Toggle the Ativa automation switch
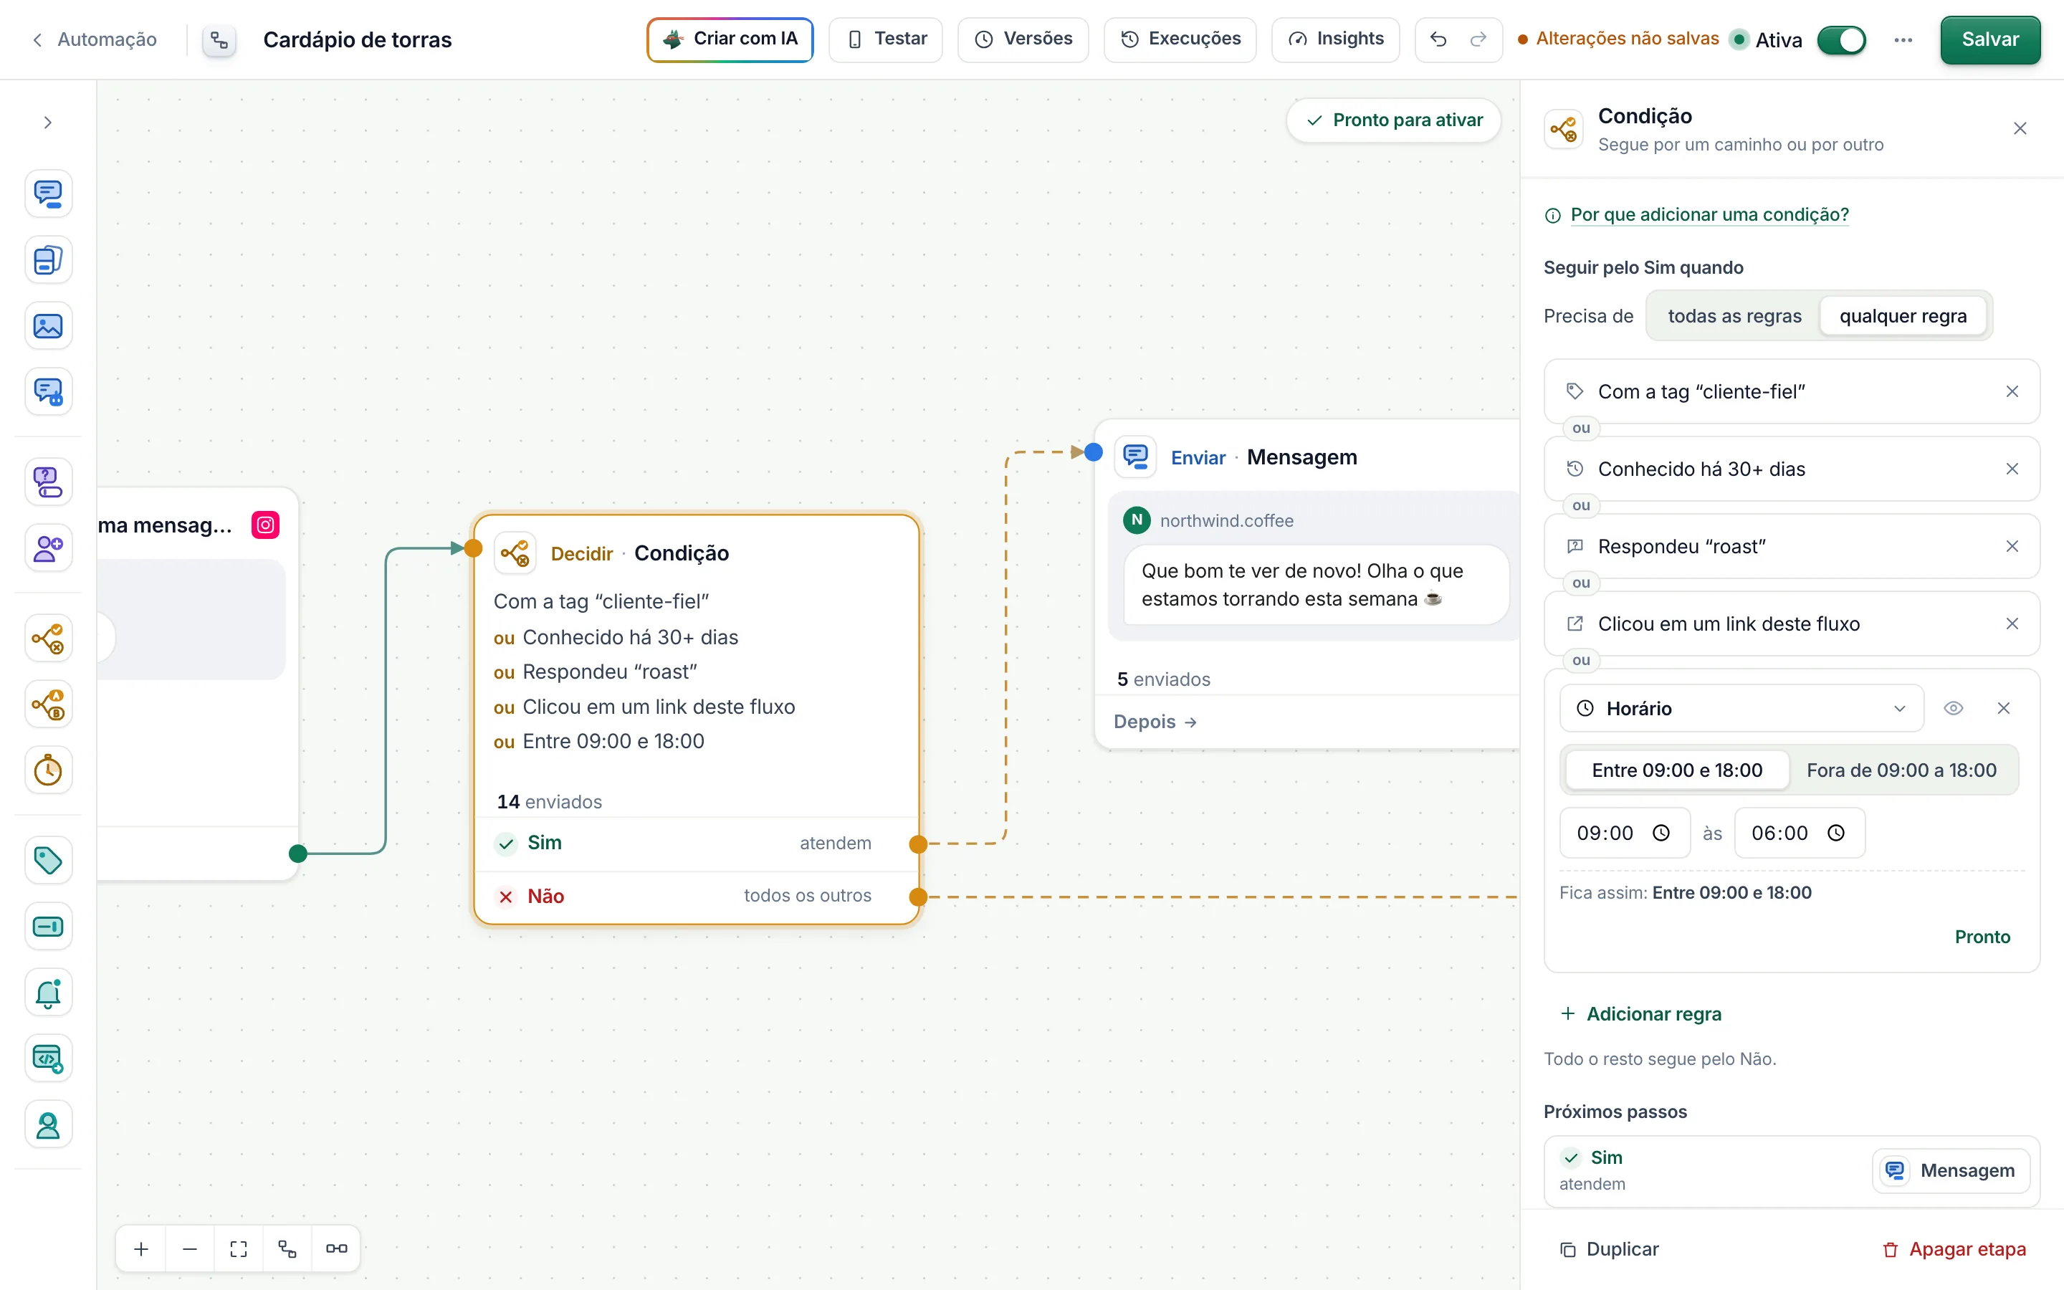This screenshot has height=1290, width=2064. pyautogui.click(x=1841, y=40)
